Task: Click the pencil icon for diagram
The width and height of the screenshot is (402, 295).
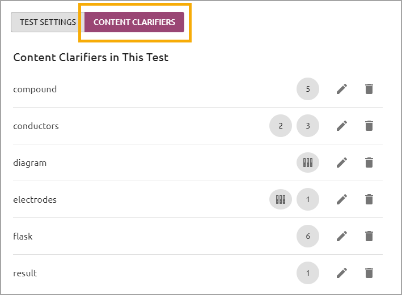Action: coord(342,163)
